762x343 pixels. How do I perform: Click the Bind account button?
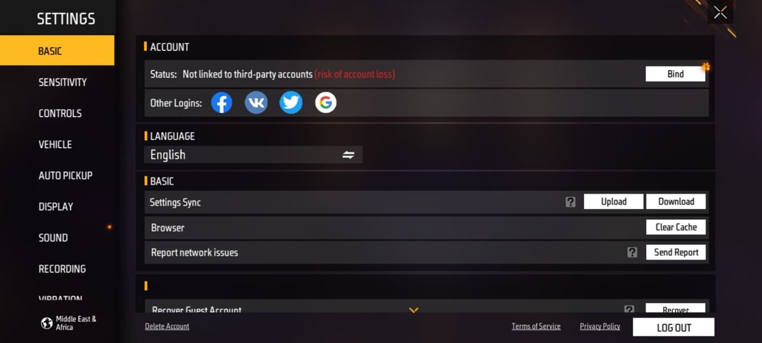[x=675, y=74]
